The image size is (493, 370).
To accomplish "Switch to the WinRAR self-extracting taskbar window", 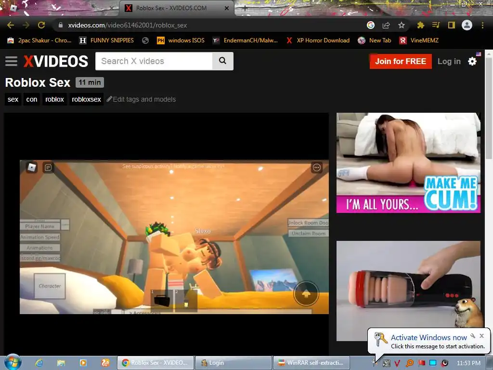I will 311,363.
